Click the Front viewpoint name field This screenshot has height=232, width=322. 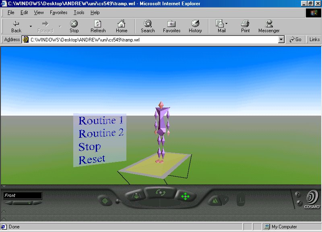pos(23,195)
